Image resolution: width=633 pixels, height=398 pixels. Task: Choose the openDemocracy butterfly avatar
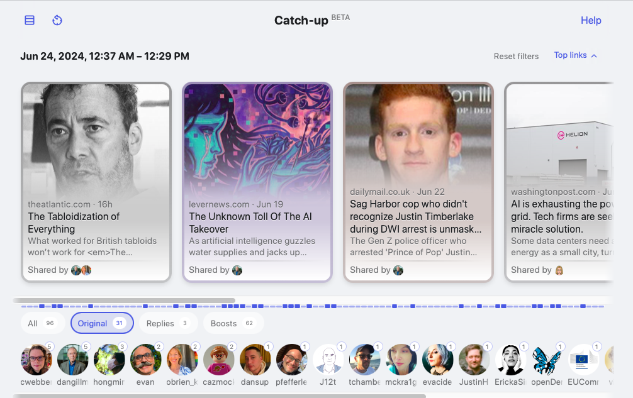tap(547, 360)
